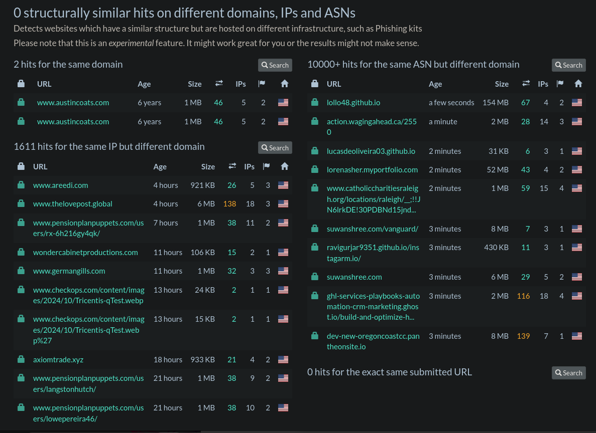
Task: Open the lorenasher.myportfolio.com link
Action: click(x=372, y=169)
